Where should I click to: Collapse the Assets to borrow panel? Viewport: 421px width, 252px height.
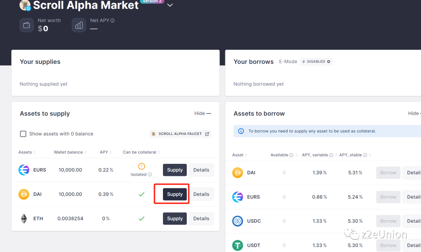point(414,114)
